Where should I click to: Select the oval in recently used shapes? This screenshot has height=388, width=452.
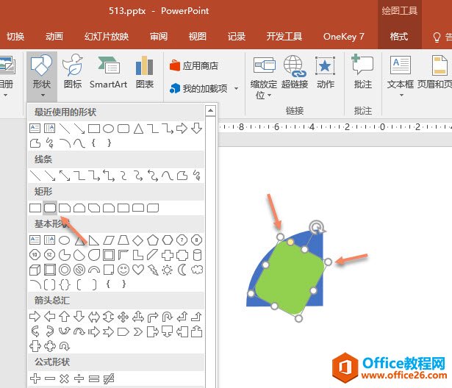pyautogui.click(x=108, y=129)
